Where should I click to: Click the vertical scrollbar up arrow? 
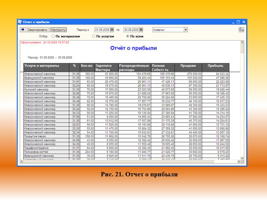pyautogui.click(x=242, y=42)
